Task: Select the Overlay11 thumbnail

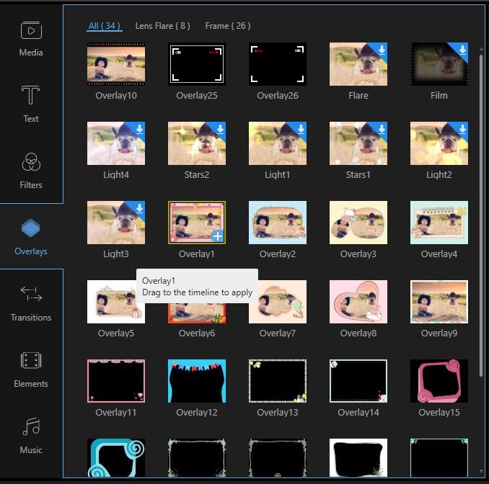Action: [x=116, y=381]
